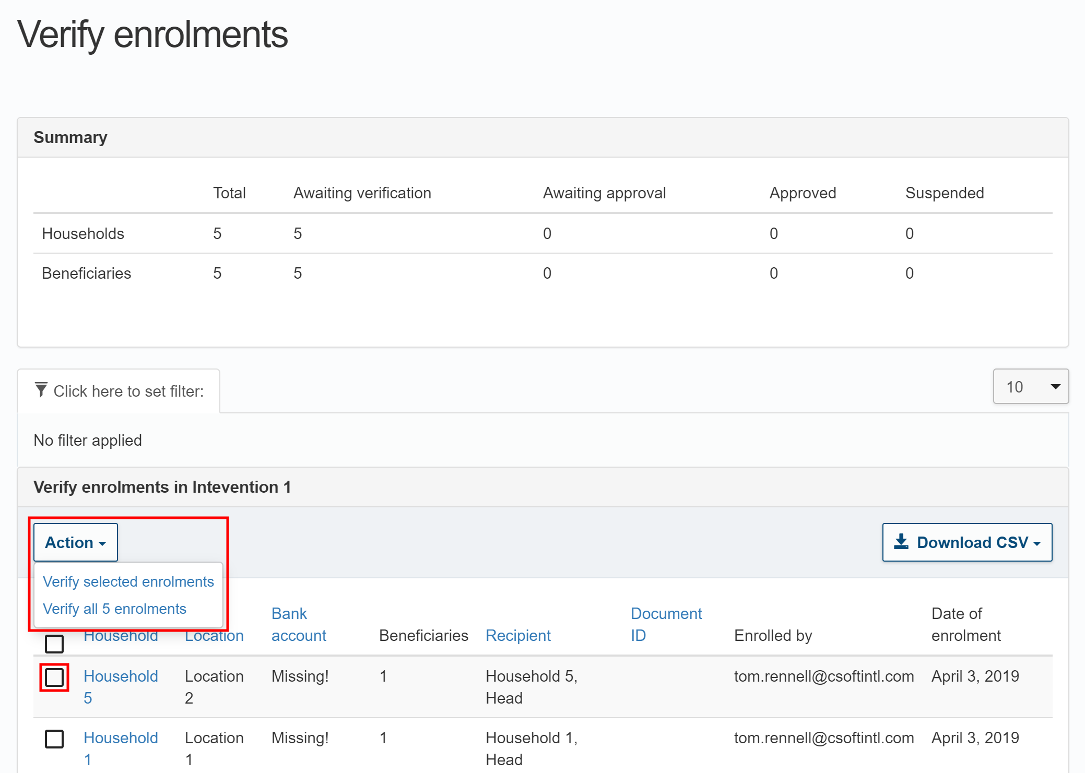Screen dimensions: 1085x773
Task: Tick the Household 5 row checkbox
Action: (54, 677)
